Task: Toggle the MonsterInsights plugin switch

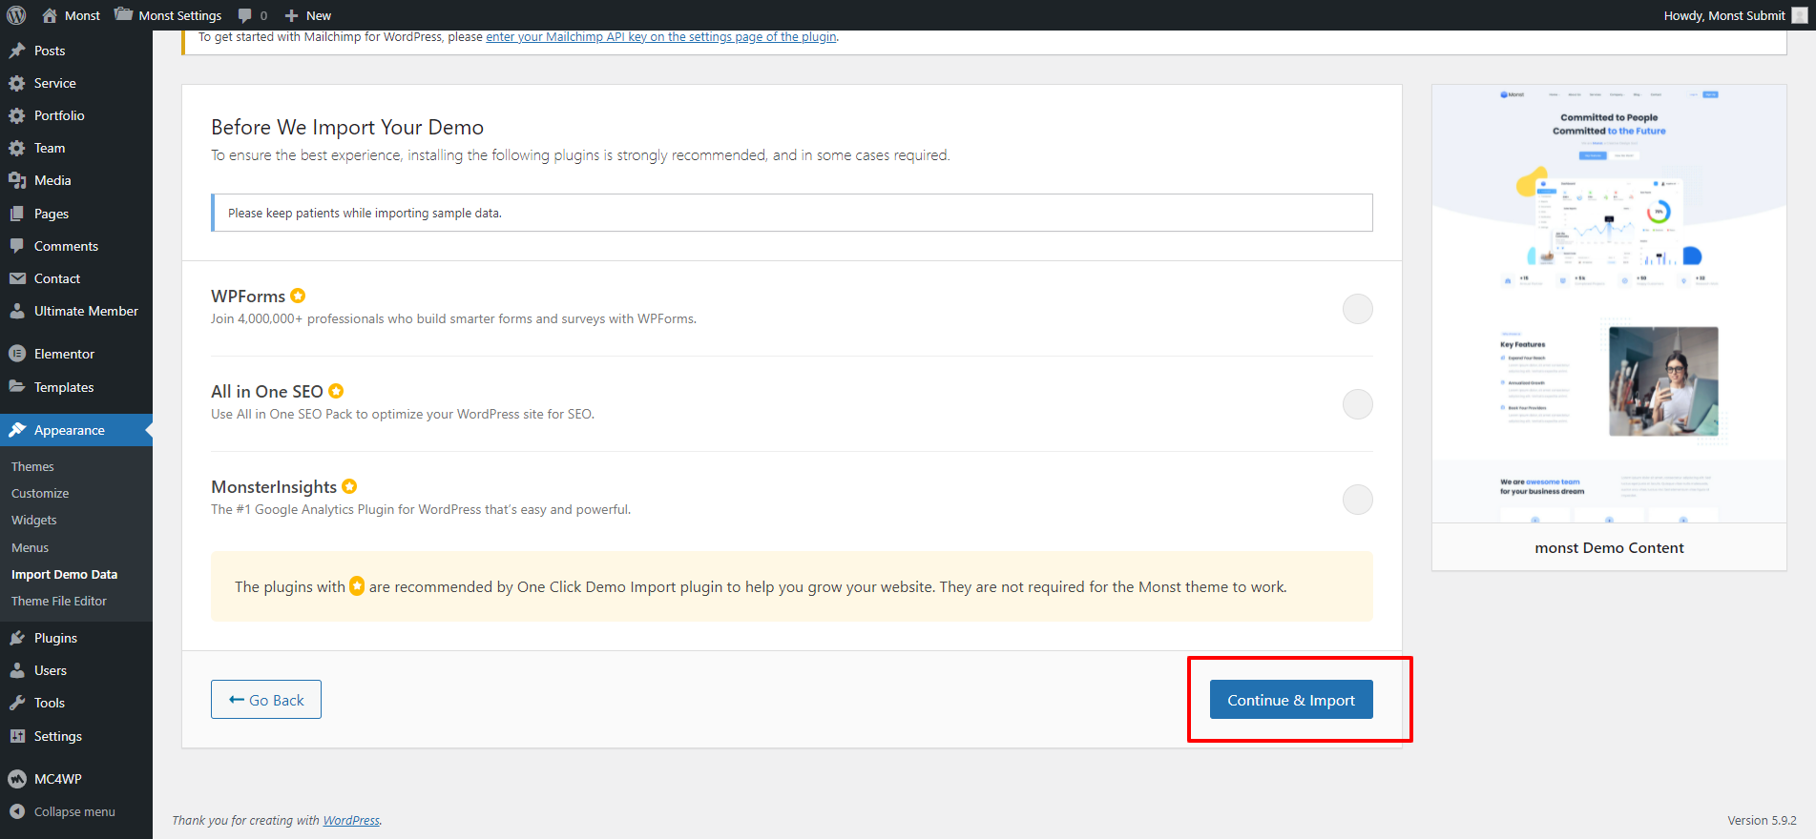Action: point(1357,500)
